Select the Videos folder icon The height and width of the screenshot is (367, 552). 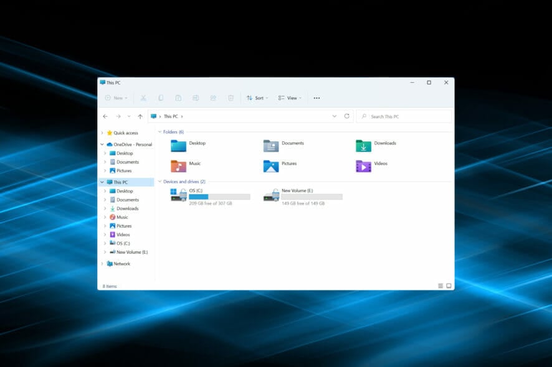point(363,166)
